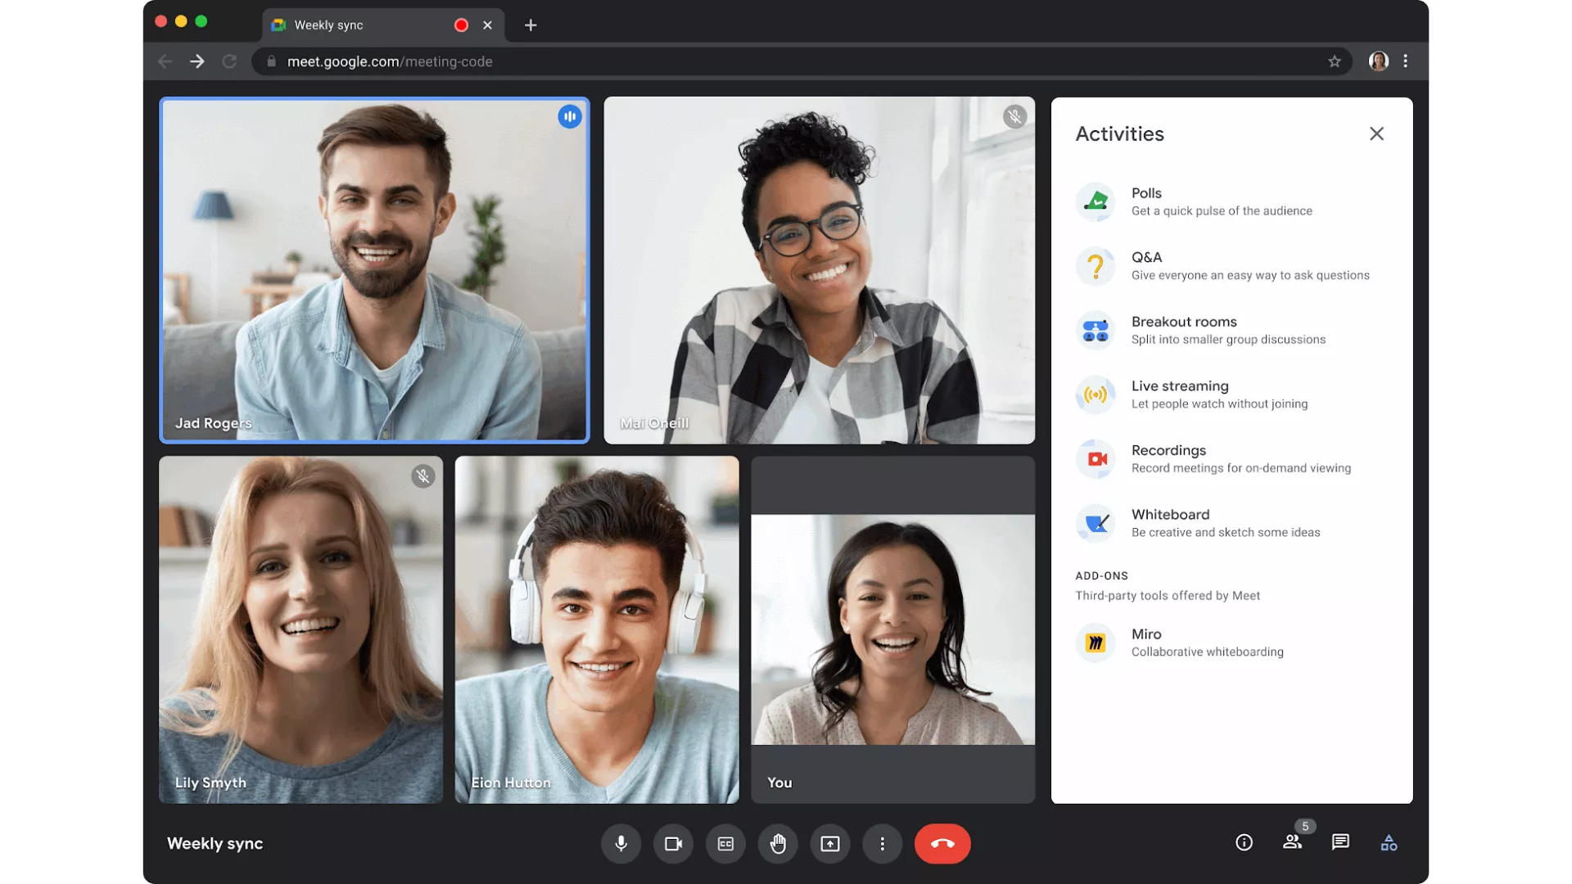The width and height of the screenshot is (1572, 884).
Task: Raise your hand
Action: [778, 843]
